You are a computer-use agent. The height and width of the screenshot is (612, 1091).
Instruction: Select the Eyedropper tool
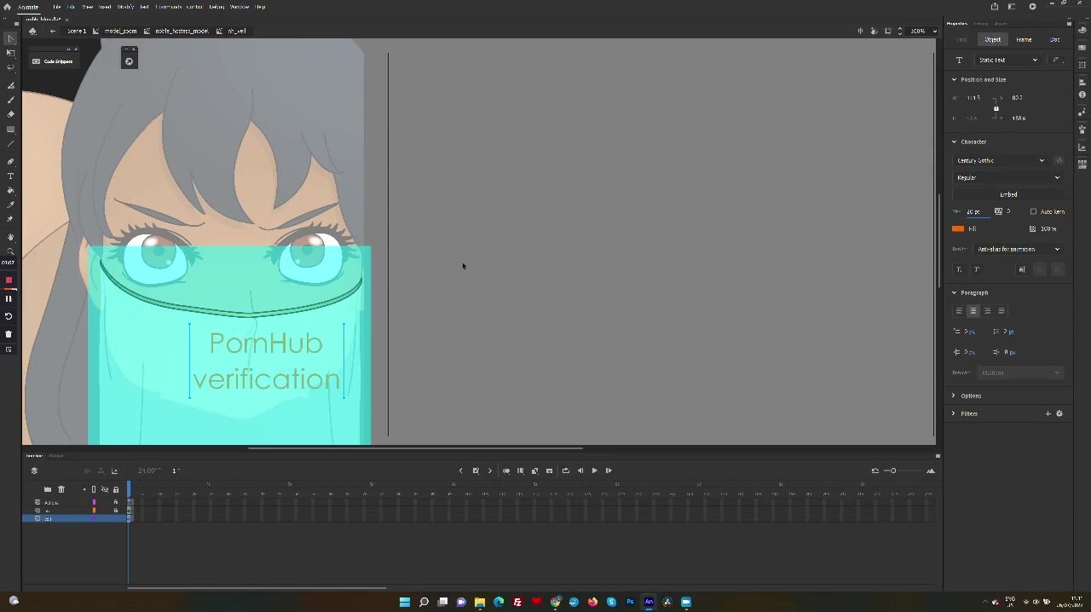pyautogui.click(x=11, y=205)
